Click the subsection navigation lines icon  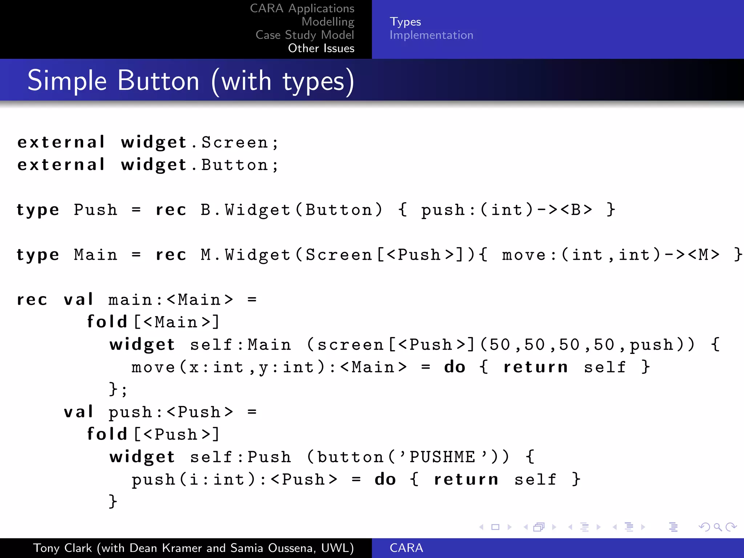click(x=585, y=527)
